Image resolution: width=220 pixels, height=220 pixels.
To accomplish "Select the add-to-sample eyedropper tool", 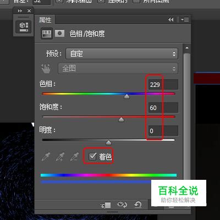I will pos(61,157).
